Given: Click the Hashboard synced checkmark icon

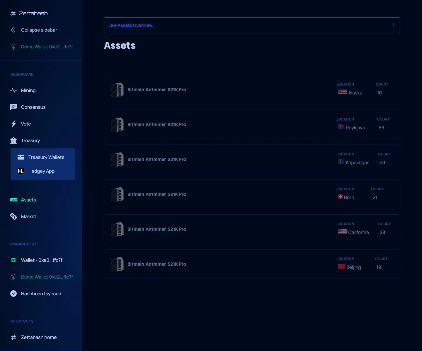Looking at the screenshot, I should pos(13,294).
